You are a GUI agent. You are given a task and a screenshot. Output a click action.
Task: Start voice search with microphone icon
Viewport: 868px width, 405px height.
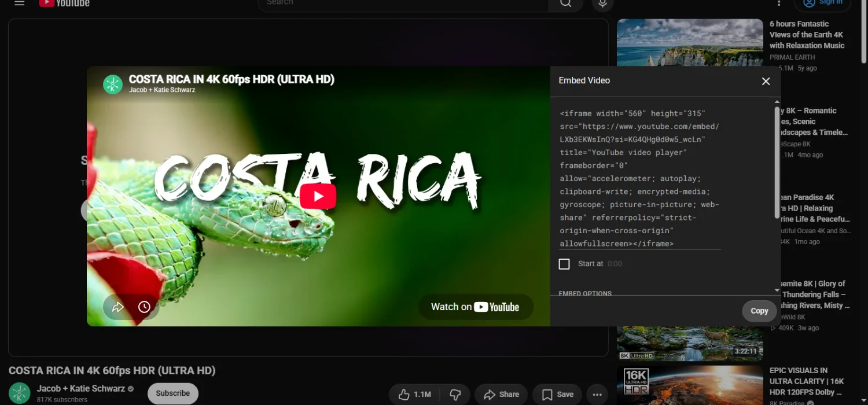point(602,3)
